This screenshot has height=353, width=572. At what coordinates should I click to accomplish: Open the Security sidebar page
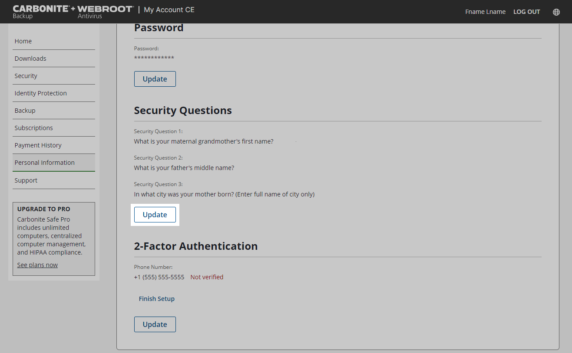click(x=26, y=76)
